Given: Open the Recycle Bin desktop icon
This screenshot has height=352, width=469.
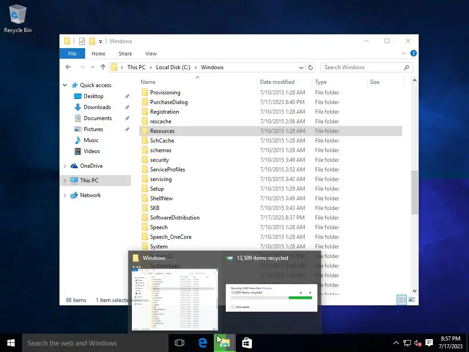Looking at the screenshot, I should [18, 18].
